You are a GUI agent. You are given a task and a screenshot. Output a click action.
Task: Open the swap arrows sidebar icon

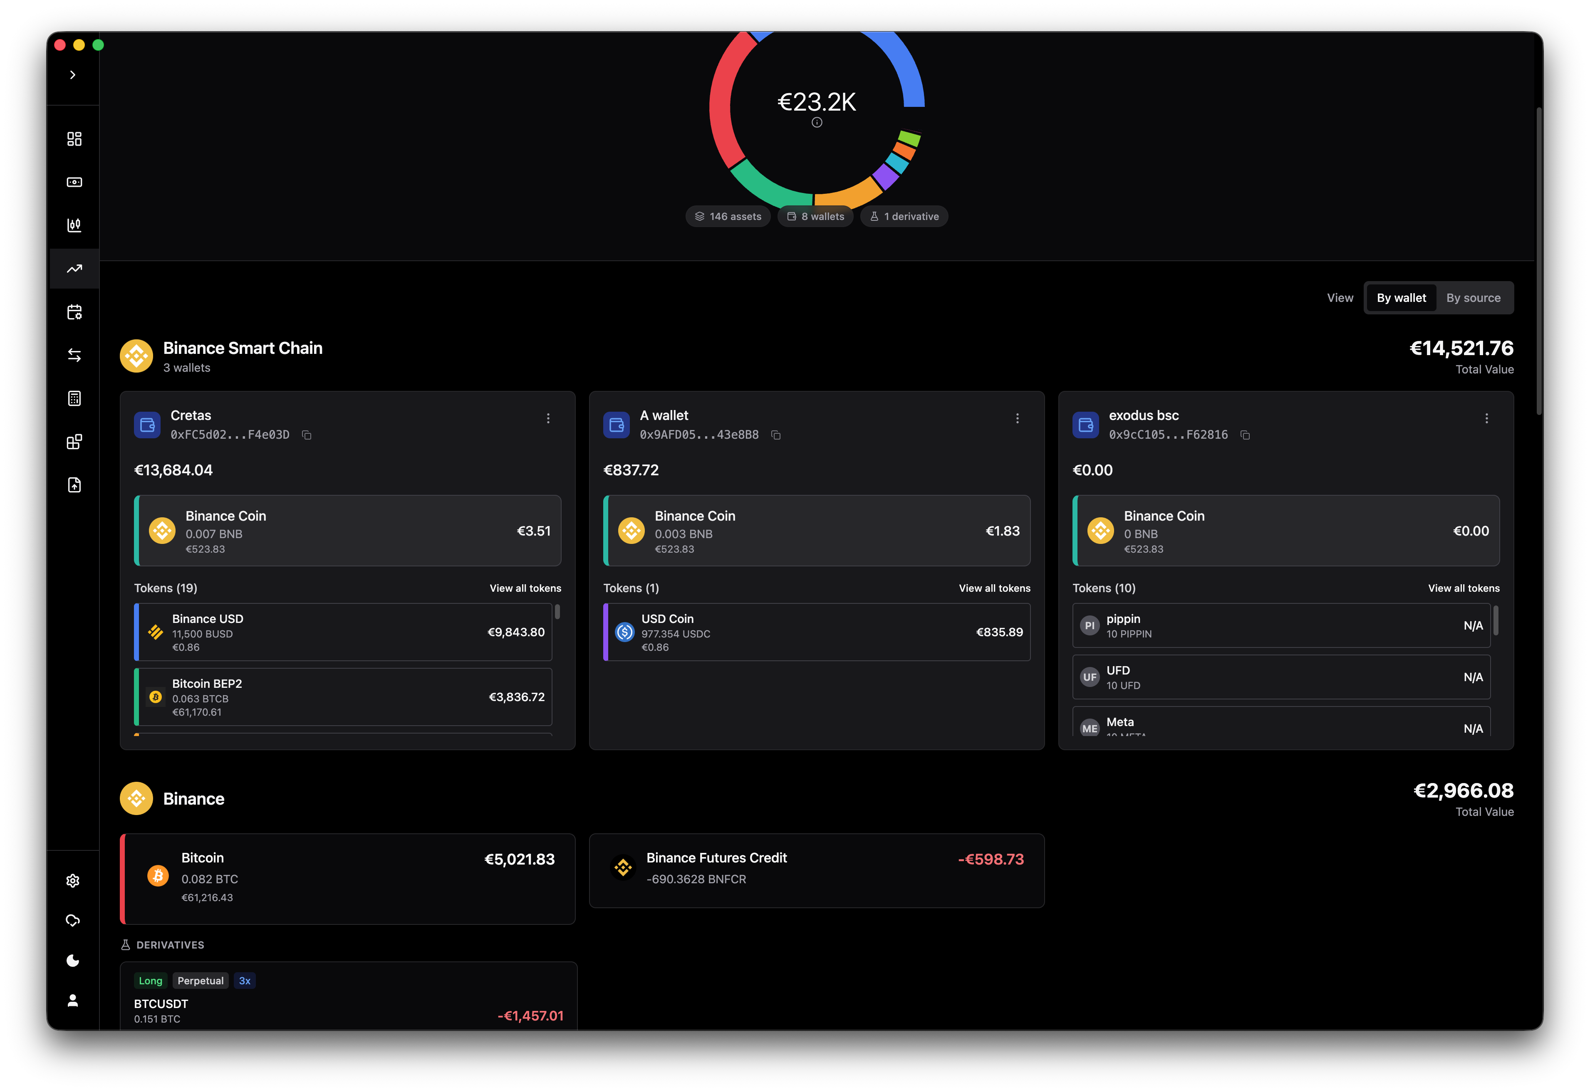[x=74, y=355]
